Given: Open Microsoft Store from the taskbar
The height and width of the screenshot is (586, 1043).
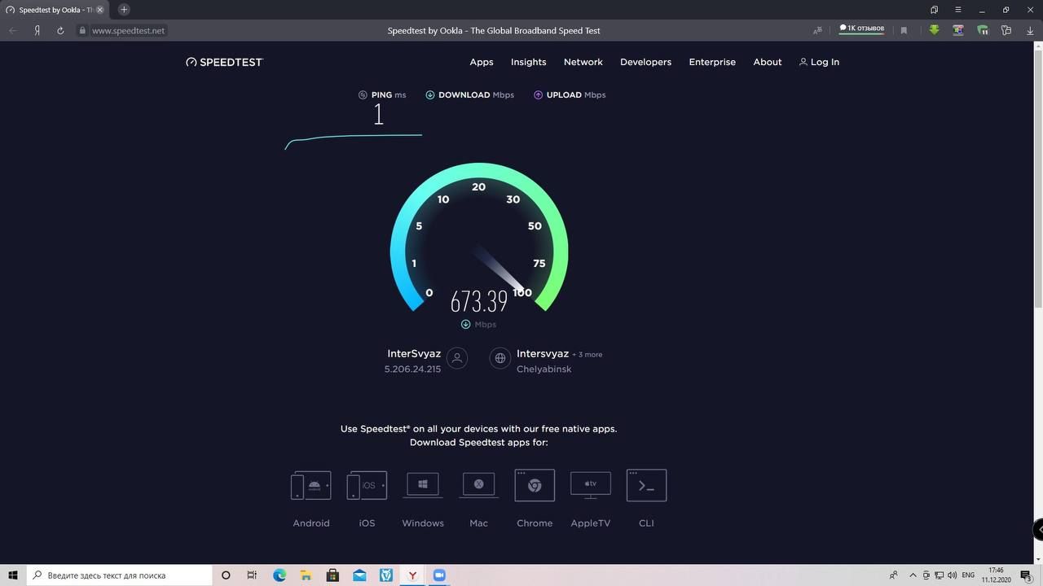Looking at the screenshot, I should pyautogui.click(x=332, y=575).
